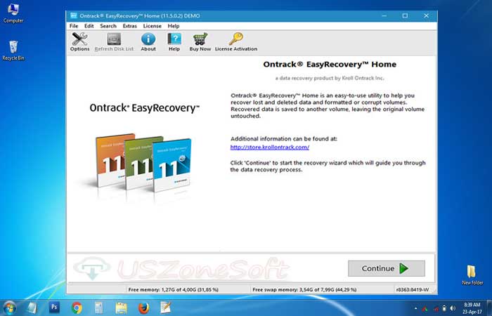Viewport: 492px width, 316px height.
Task: Open the Search menu
Action: click(x=108, y=26)
